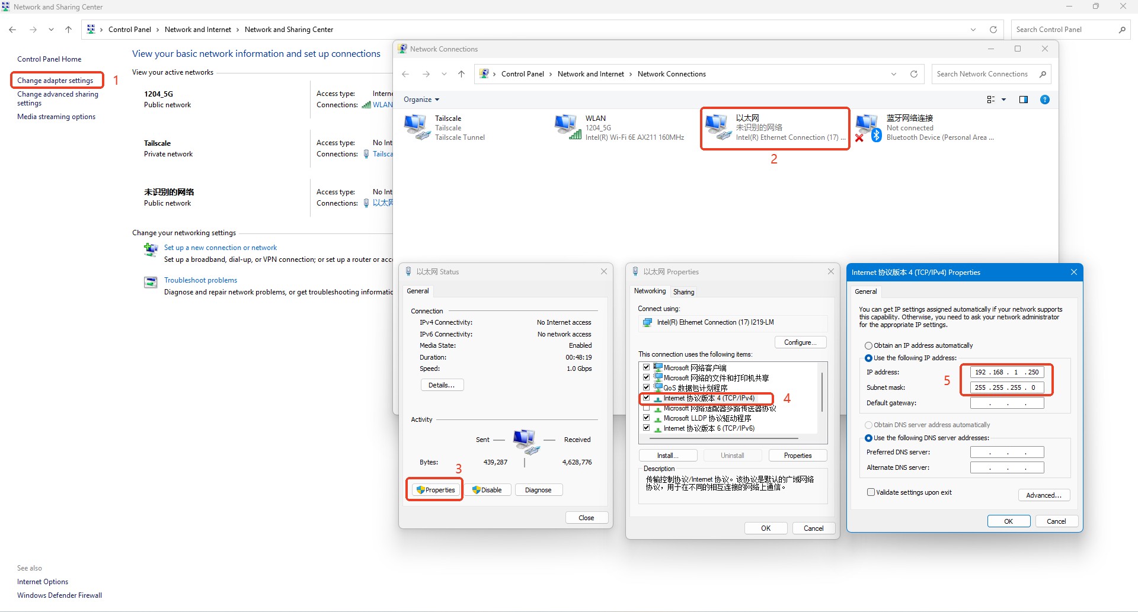Image resolution: width=1138 pixels, height=612 pixels.
Task: Refresh the Network Connections address bar
Action: pos(914,74)
